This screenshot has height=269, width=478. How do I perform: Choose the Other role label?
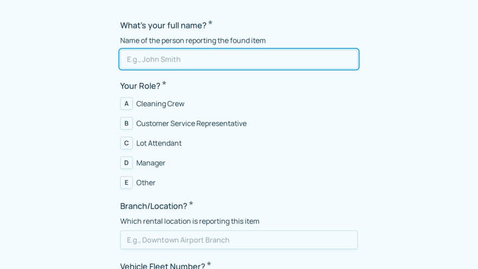145,183
